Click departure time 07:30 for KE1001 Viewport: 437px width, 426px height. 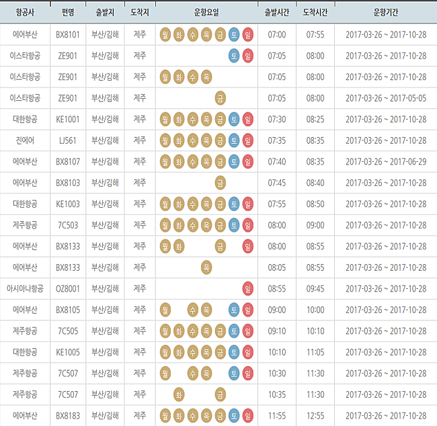click(277, 119)
